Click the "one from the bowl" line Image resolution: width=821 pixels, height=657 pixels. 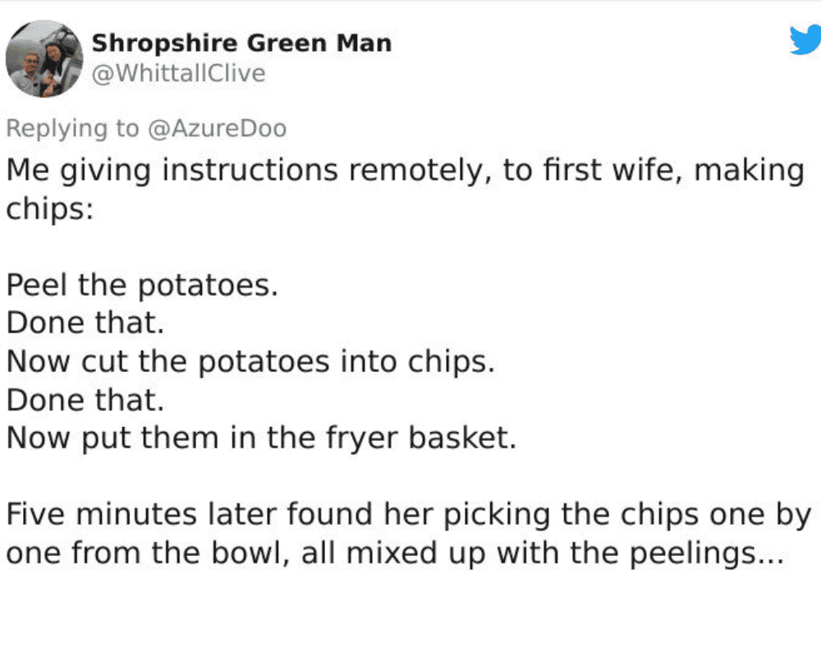(x=396, y=554)
